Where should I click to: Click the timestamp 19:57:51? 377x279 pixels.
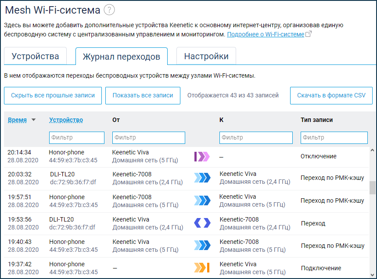point(20,197)
